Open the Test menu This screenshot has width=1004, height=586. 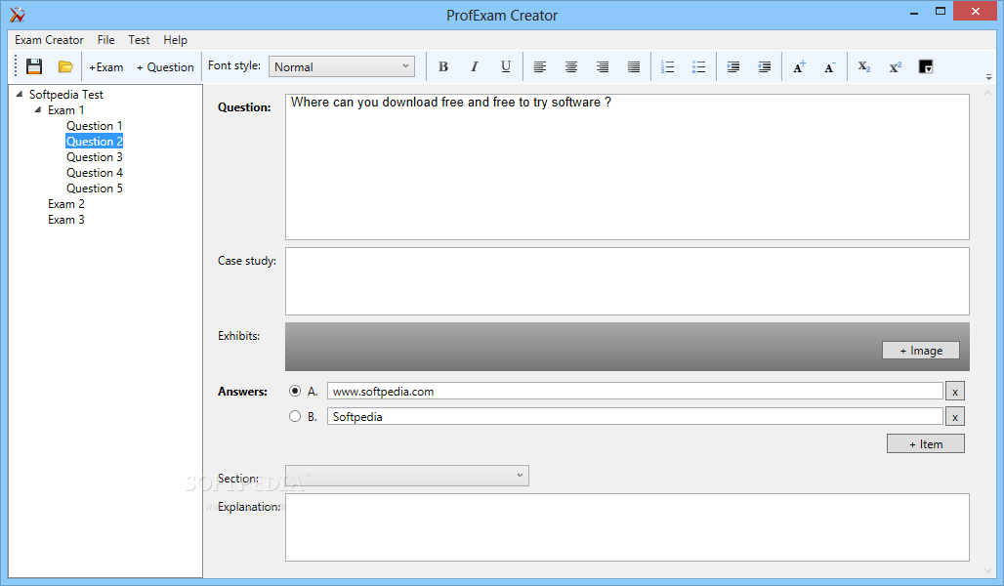[139, 40]
